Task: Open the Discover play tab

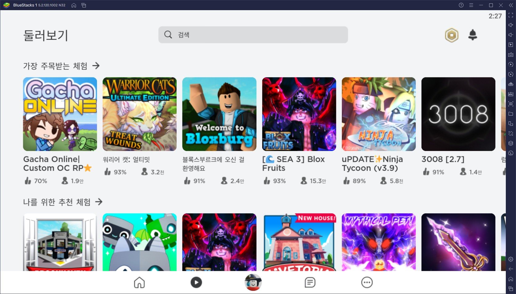Action: tap(196, 282)
